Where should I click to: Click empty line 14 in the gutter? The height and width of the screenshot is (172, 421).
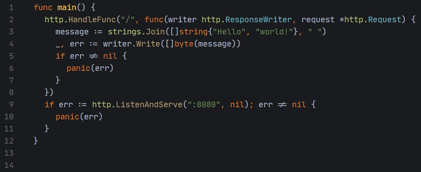pyautogui.click(x=9, y=165)
